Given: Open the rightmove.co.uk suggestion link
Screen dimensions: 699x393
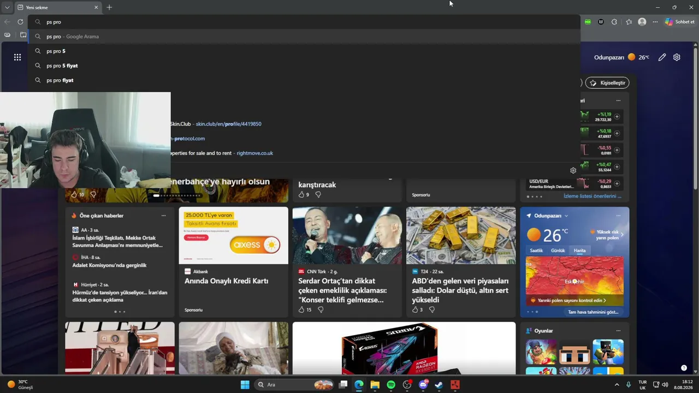Looking at the screenshot, I should tap(254, 153).
